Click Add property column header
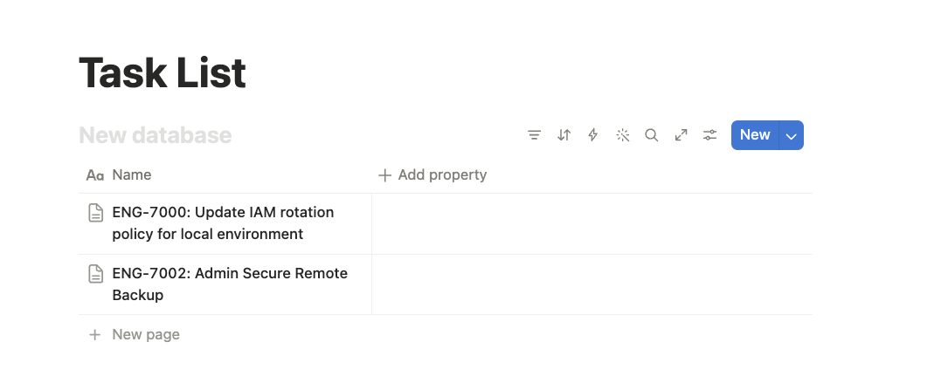Viewport: 941px width, 383px height. click(432, 175)
